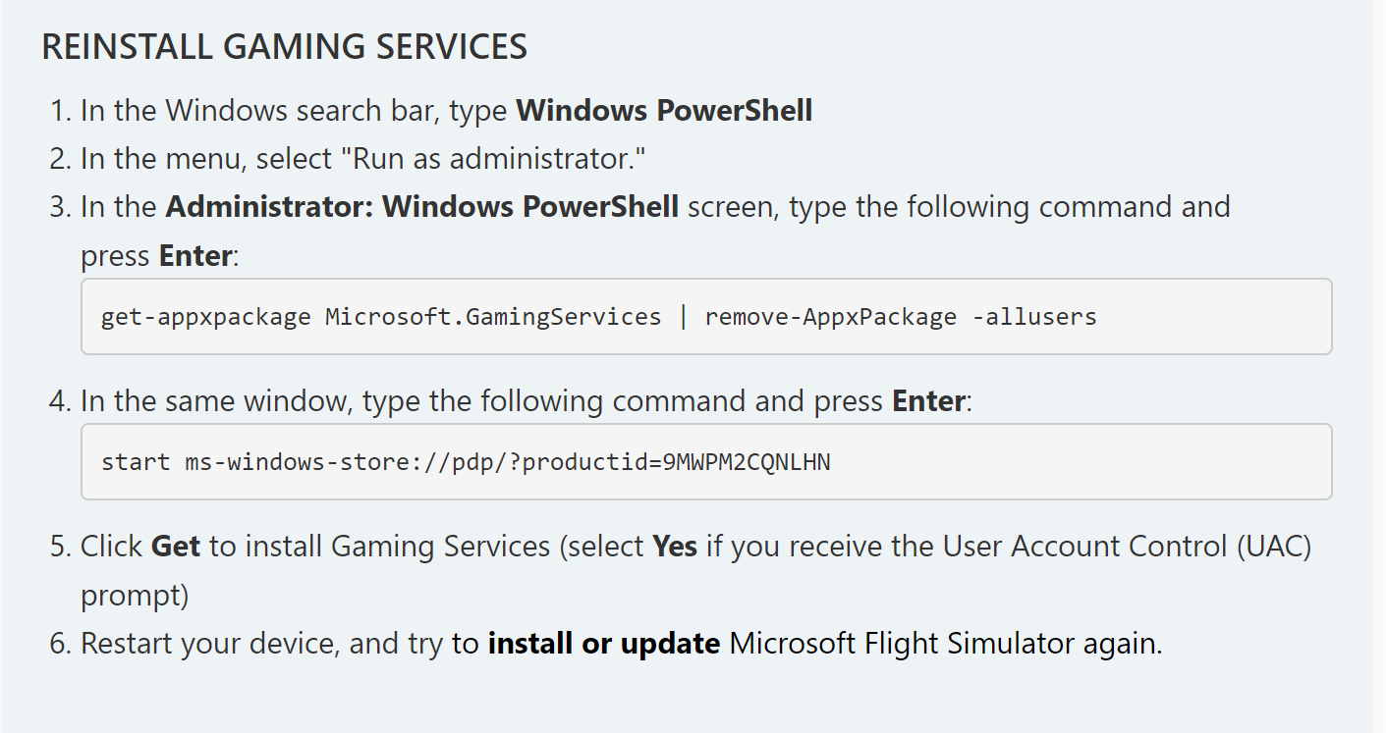Click bold "install or update" text
This screenshot has height=733, width=1386.
coord(604,644)
